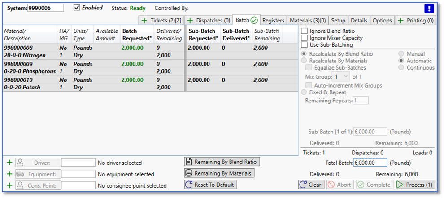444x198 pixels.
Task: Click the green plus on Dispatches tab
Action: pos(190,21)
